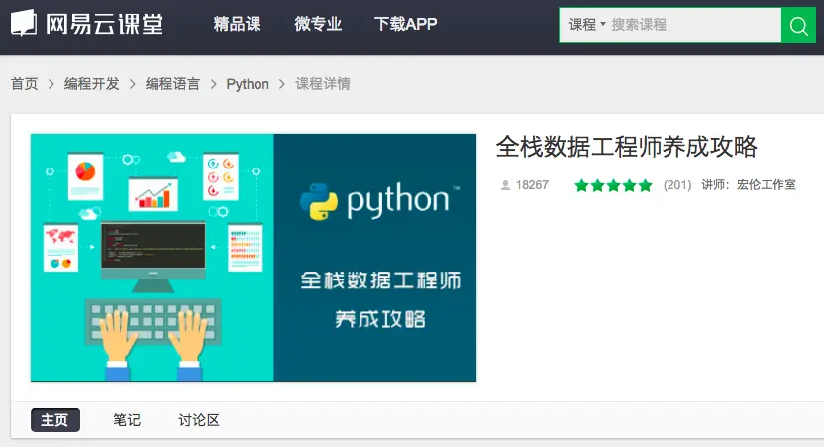Switch to the 讨论区 tab
The width and height of the screenshot is (824, 447).
click(x=199, y=419)
